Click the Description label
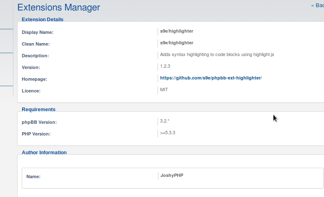This screenshot has width=324, height=197. coord(35,56)
